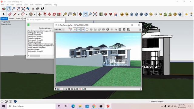Save image icon in V-Ray frame buffer
The width and height of the screenshot is (194, 109).
coord(95,29)
